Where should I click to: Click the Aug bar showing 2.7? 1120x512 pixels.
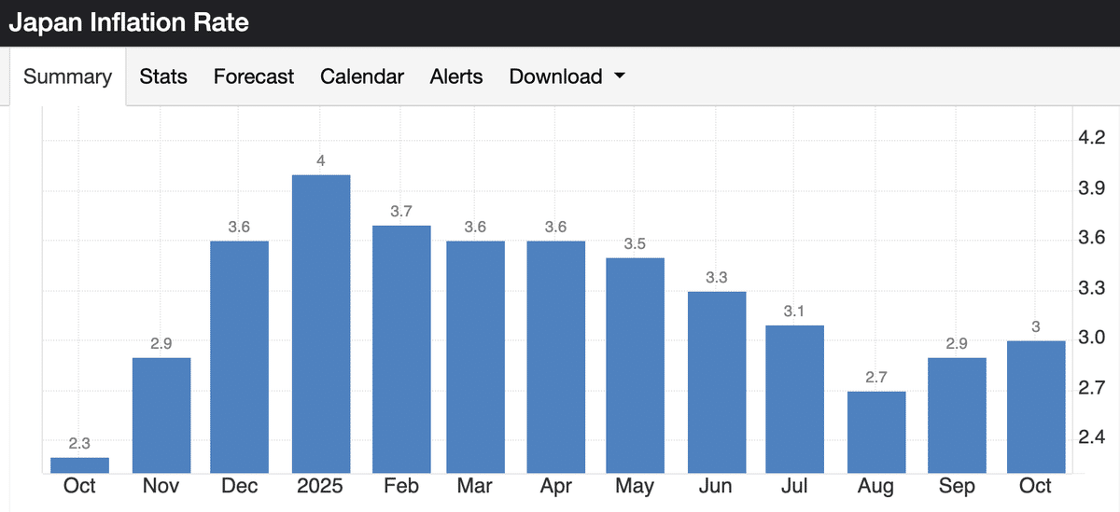876,432
